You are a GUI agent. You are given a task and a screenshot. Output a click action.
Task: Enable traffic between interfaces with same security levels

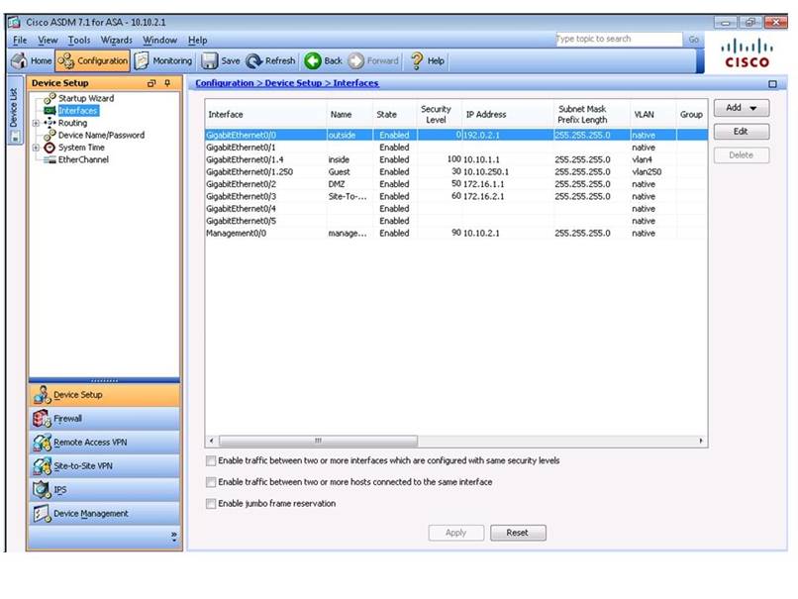(210, 460)
